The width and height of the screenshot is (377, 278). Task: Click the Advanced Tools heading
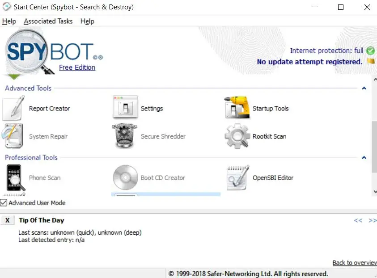coord(28,88)
